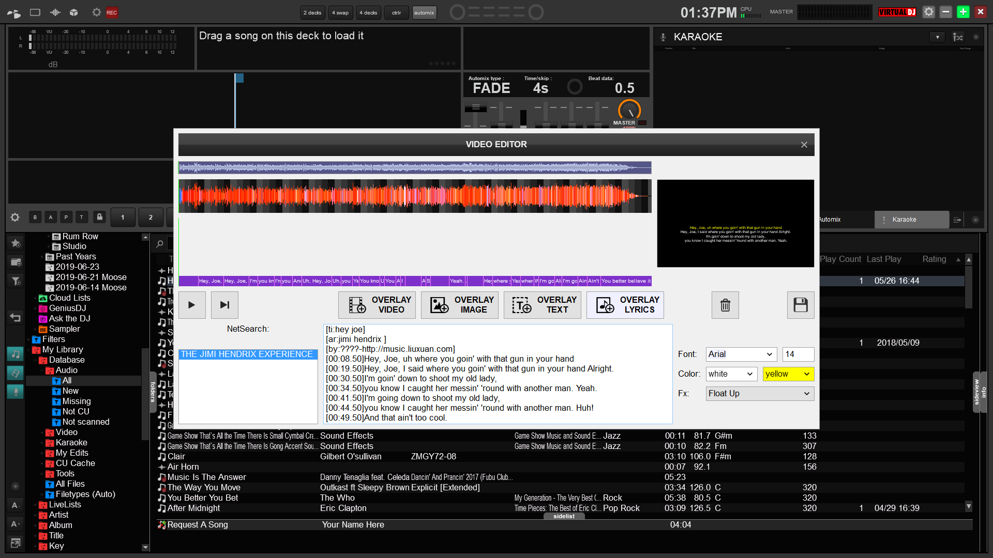This screenshot has height=558, width=993.
Task: Select the Overlay Lyrics tool
Action: coord(625,305)
